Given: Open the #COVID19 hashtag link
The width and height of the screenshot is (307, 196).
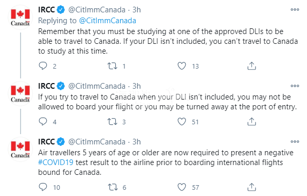Looking at the screenshot, I should 56,162.
